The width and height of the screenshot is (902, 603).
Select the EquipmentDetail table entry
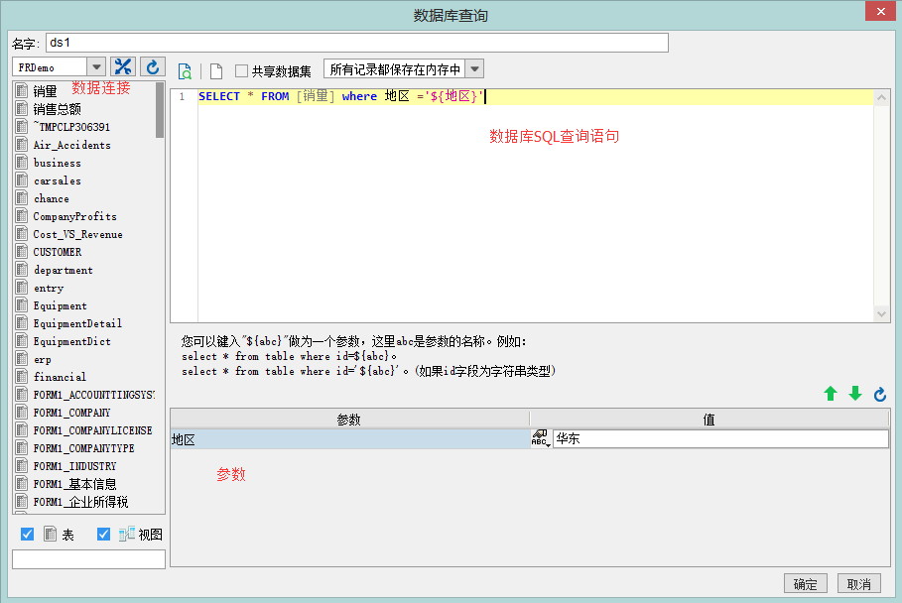(77, 323)
